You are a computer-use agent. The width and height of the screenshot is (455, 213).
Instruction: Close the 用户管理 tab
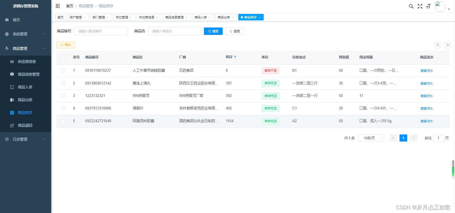(84, 18)
